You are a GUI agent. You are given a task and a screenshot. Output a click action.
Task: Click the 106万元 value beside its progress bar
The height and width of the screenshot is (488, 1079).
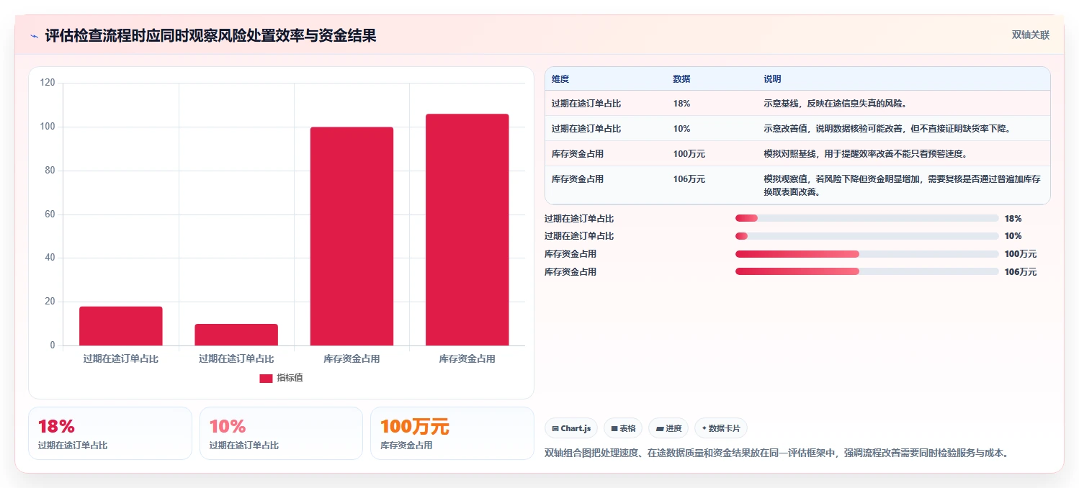pos(1021,272)
